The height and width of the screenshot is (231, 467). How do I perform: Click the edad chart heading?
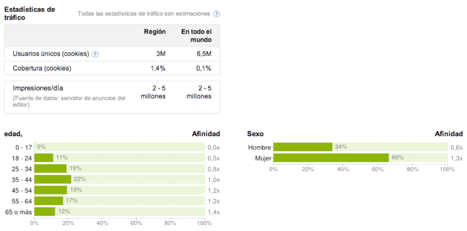(13, 134)
